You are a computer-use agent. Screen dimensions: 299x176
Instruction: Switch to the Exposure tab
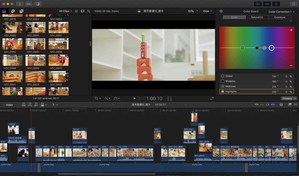[x=280, y=17]
